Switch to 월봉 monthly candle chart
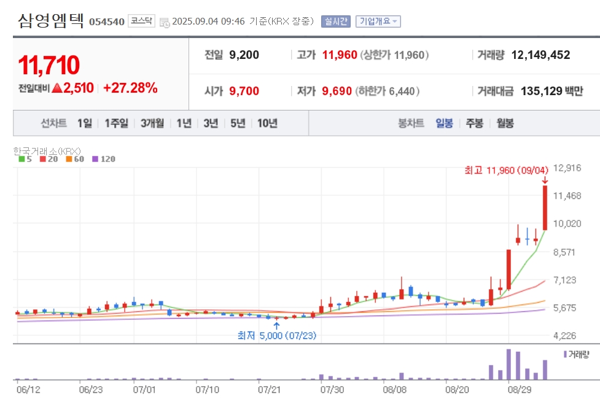The height and width of the screenshot is (415, 600). coord(505,123)
